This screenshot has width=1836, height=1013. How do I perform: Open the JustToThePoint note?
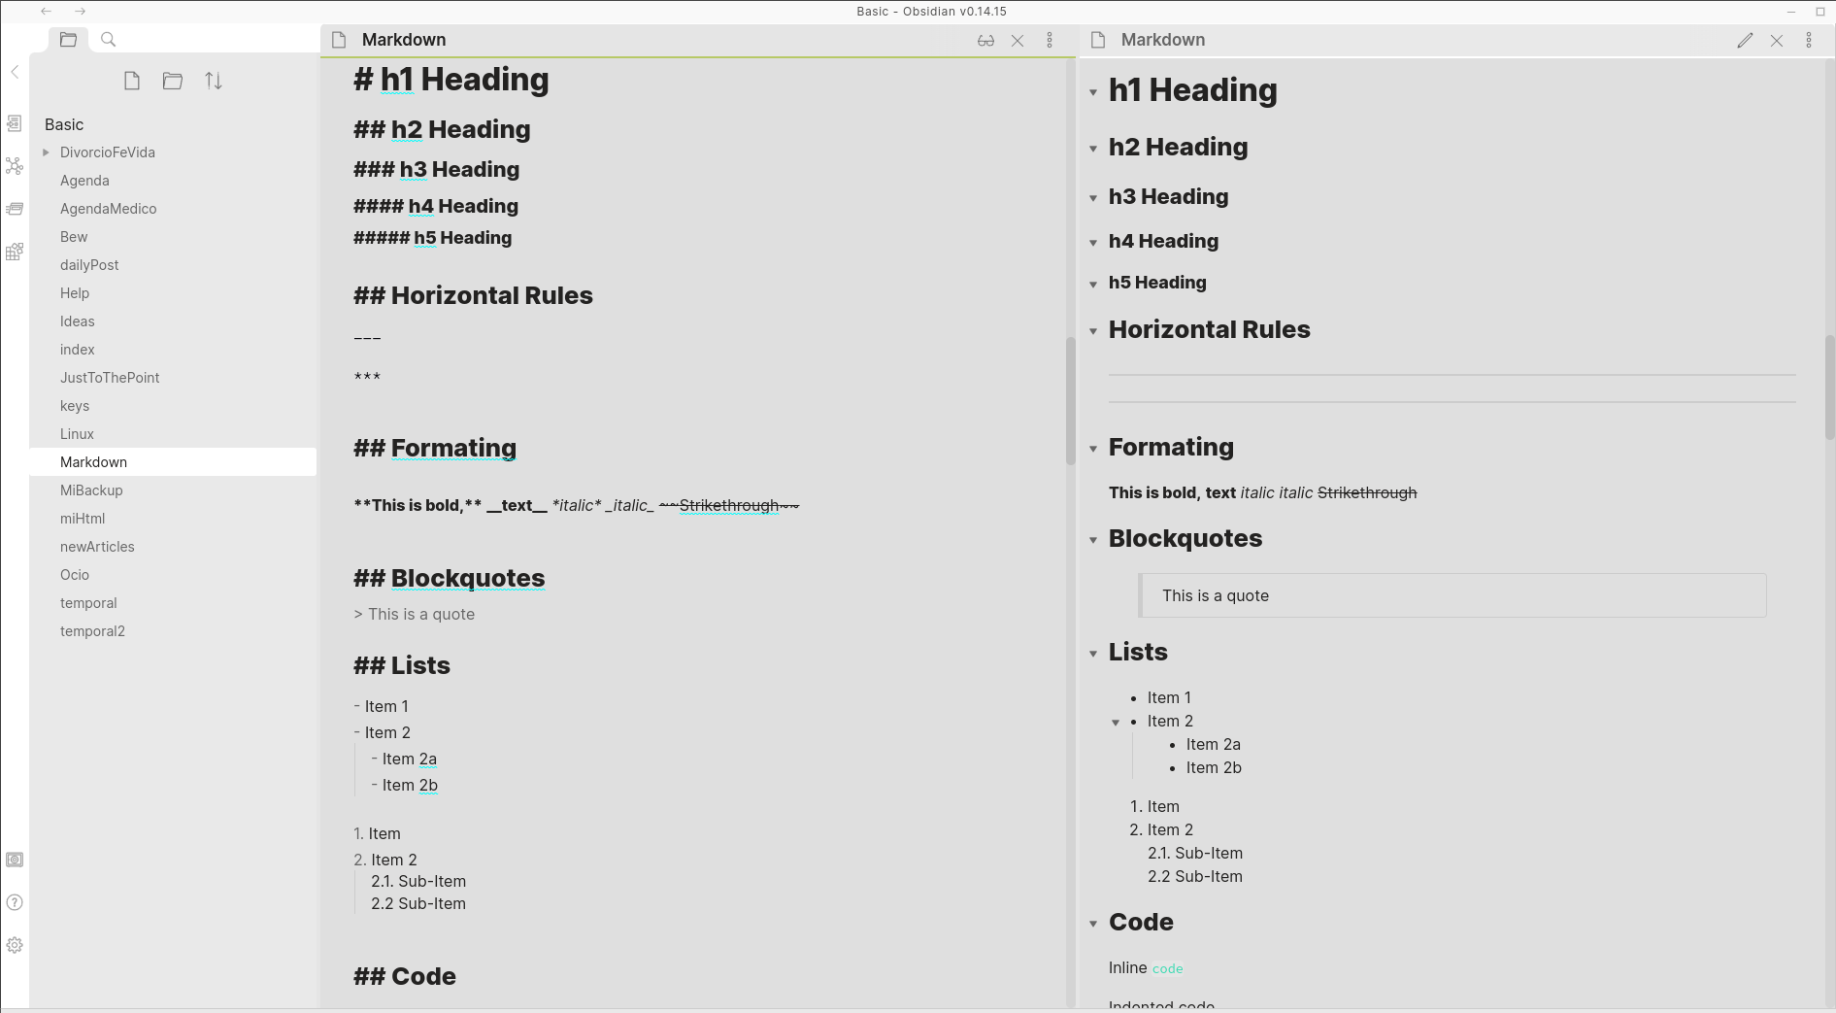[110, 378]
